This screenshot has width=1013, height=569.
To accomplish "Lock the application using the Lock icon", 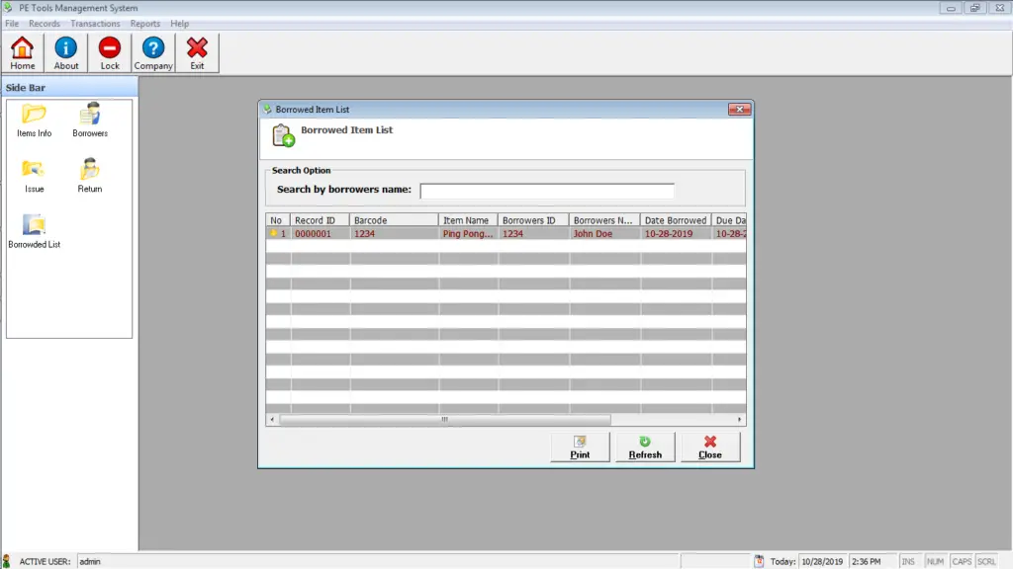I will pos(109,51).
